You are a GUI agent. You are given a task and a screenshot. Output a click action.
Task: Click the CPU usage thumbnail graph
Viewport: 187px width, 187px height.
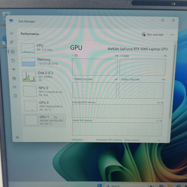(28, 48)
